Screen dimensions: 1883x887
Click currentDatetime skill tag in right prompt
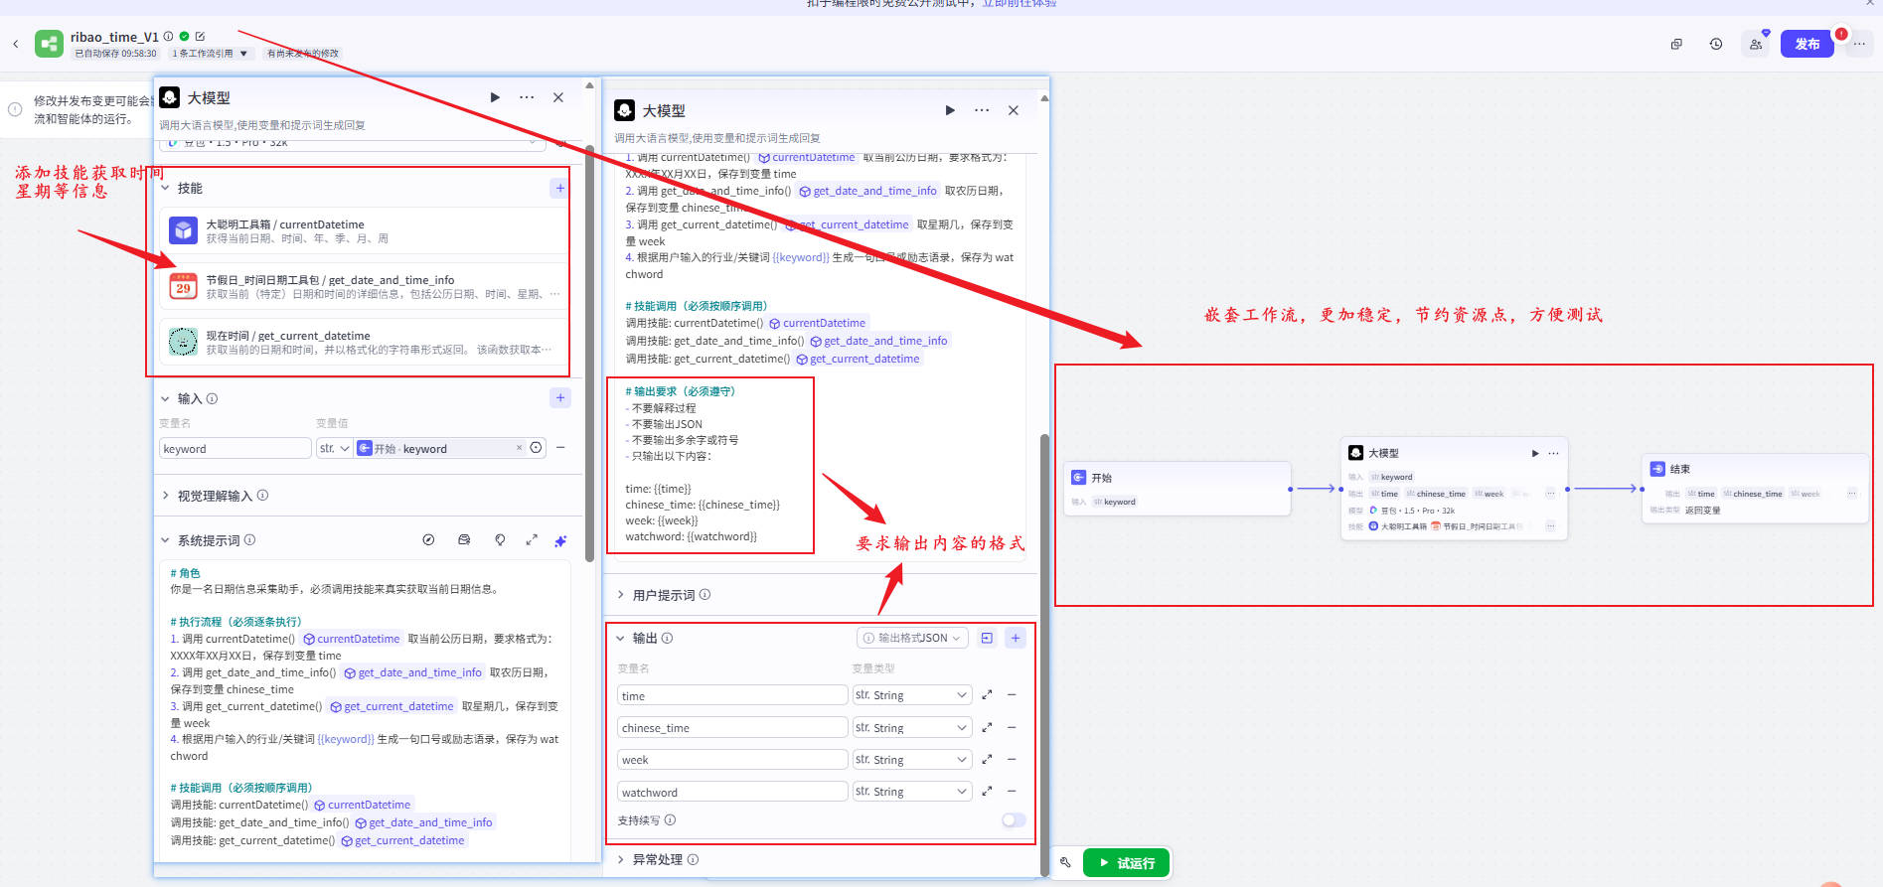818,323
